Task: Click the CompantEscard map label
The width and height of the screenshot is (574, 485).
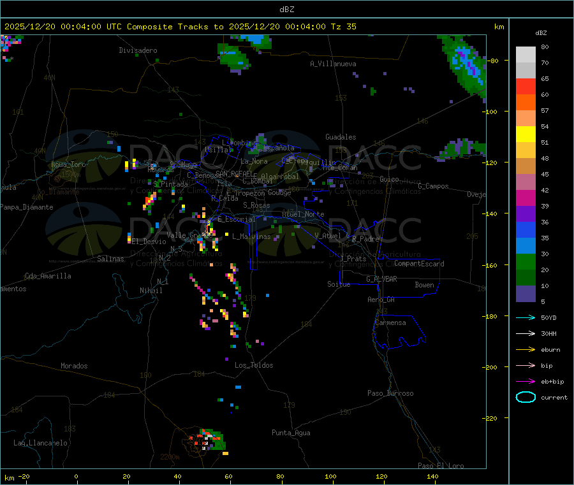Action: click(419, 263)
